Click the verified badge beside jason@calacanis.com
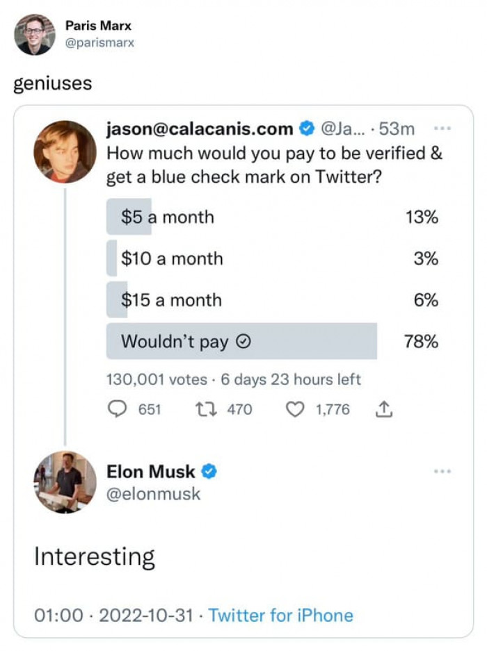Image resolution: width=487 pixels, height=651 pixels. pos(305,129)
